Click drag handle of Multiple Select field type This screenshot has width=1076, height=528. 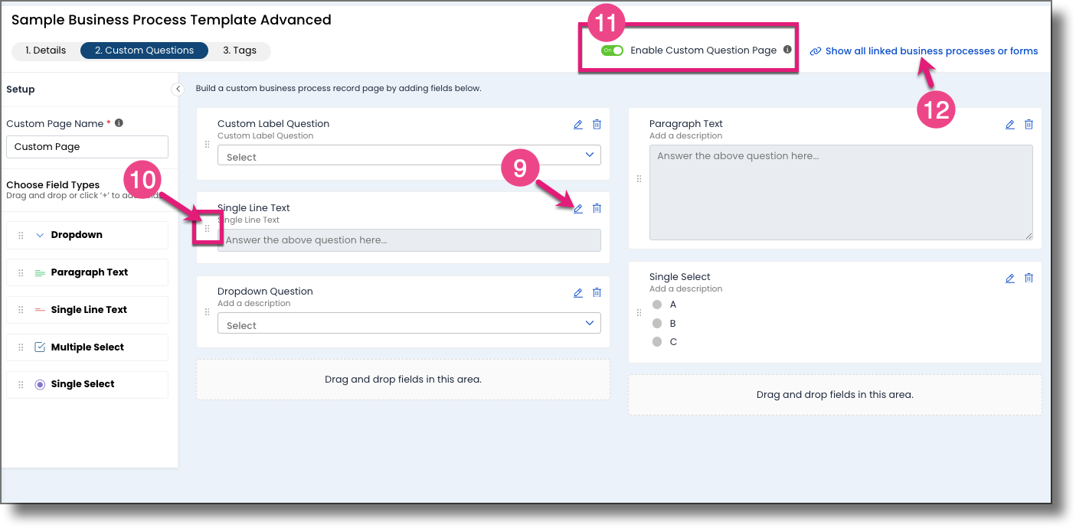point(21,347)
